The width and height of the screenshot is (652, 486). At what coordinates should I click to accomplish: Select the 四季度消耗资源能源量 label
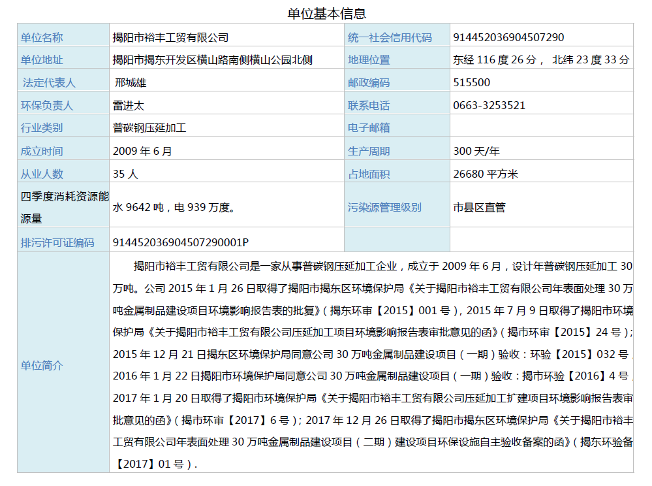pos(65,207)
